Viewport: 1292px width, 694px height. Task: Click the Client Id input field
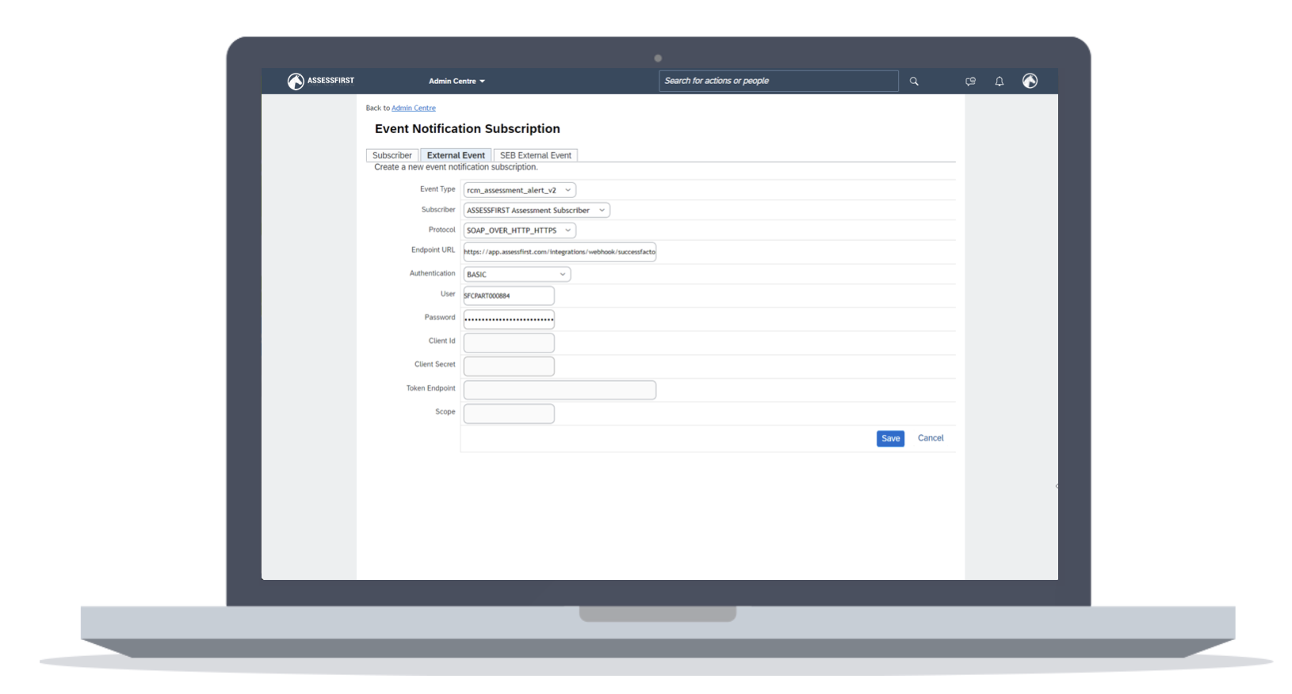[x=508, y=343]
